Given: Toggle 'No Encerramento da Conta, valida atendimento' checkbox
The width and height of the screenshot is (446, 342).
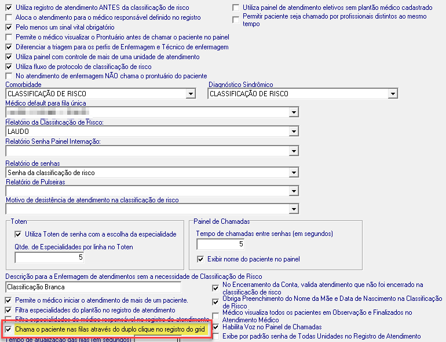Looking at the screenshot, I should 215,288.
